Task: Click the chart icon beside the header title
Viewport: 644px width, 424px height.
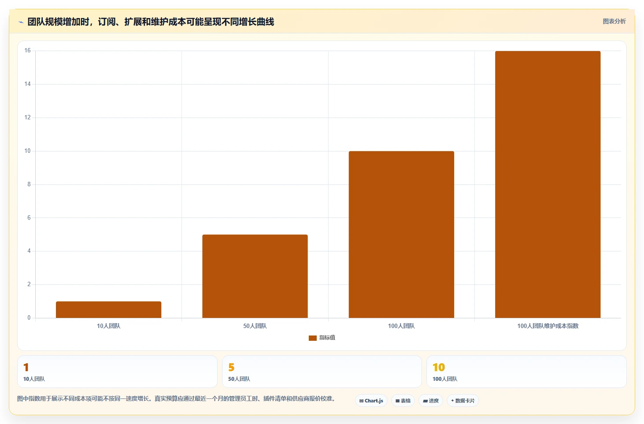Action: (21, 22)
